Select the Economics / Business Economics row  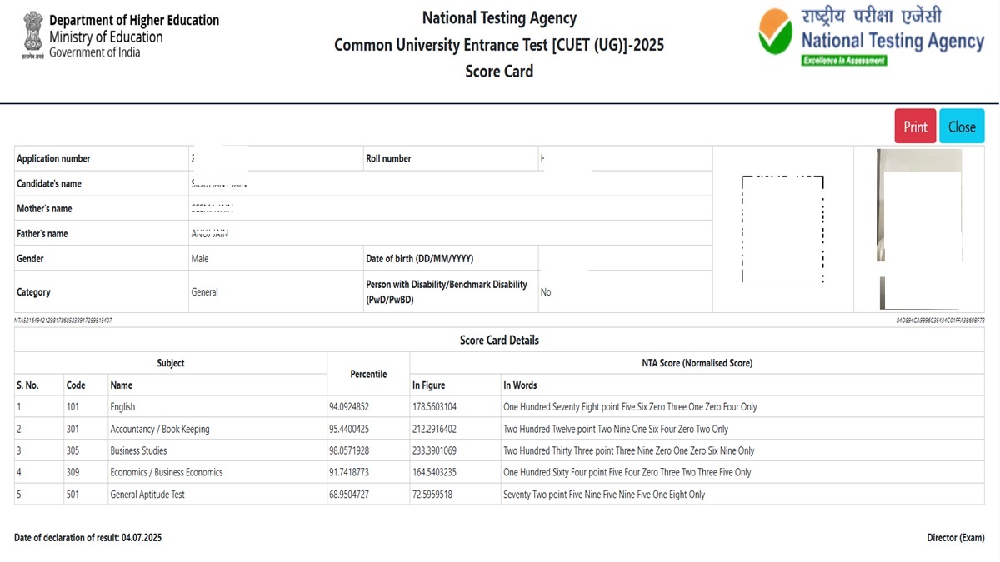pyautogui.click(x=167, y=472)
